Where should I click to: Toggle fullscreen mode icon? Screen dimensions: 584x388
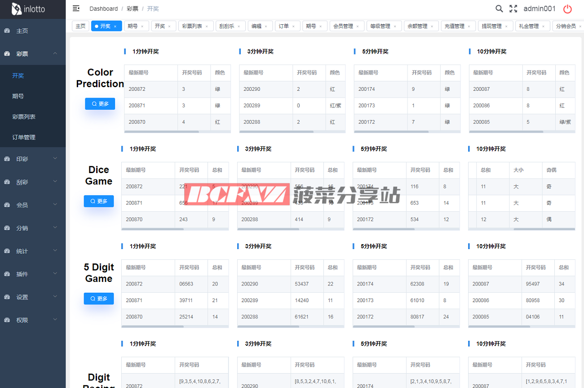pyautogui.click(x=513, y=9)
